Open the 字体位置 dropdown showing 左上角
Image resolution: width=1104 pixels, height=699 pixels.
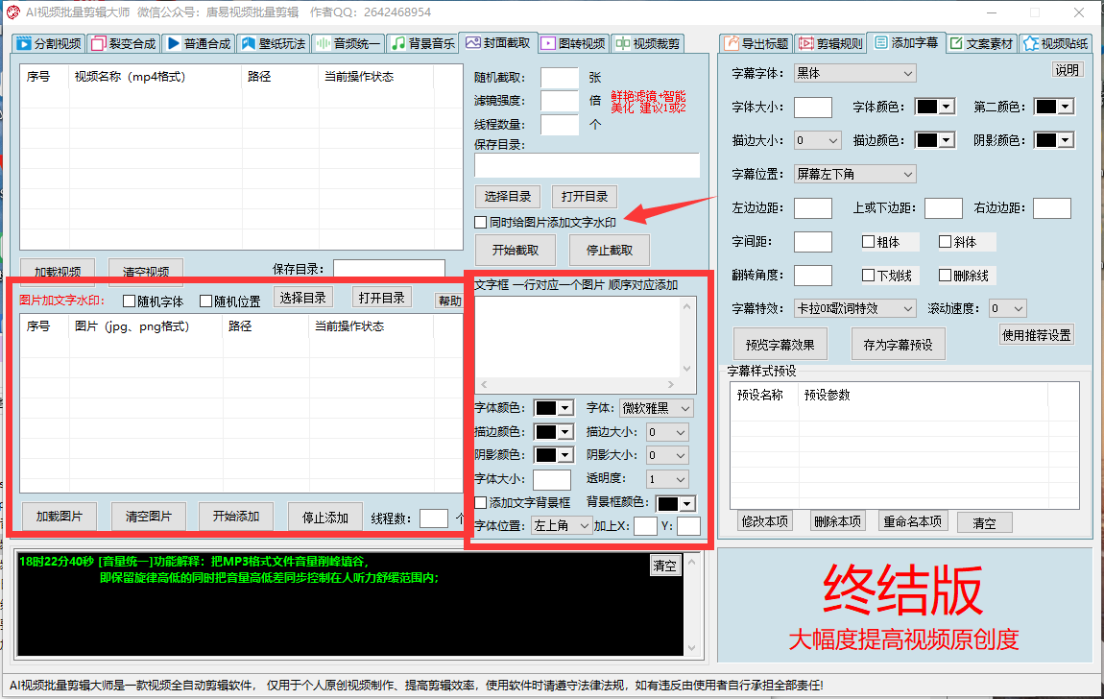coord(562,526)
